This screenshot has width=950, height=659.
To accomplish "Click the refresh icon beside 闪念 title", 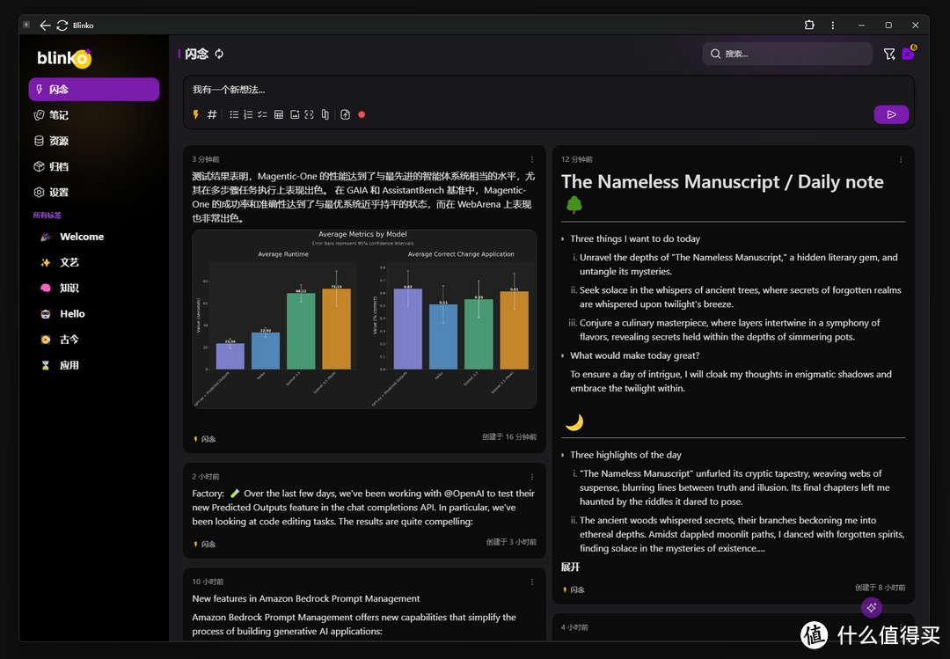I will tap(219, 54).
